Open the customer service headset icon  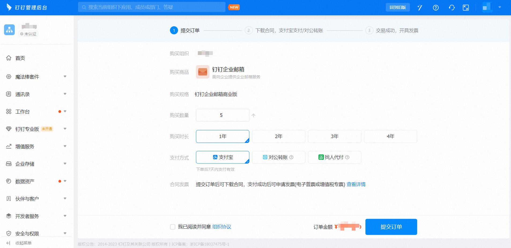point(452,8)
